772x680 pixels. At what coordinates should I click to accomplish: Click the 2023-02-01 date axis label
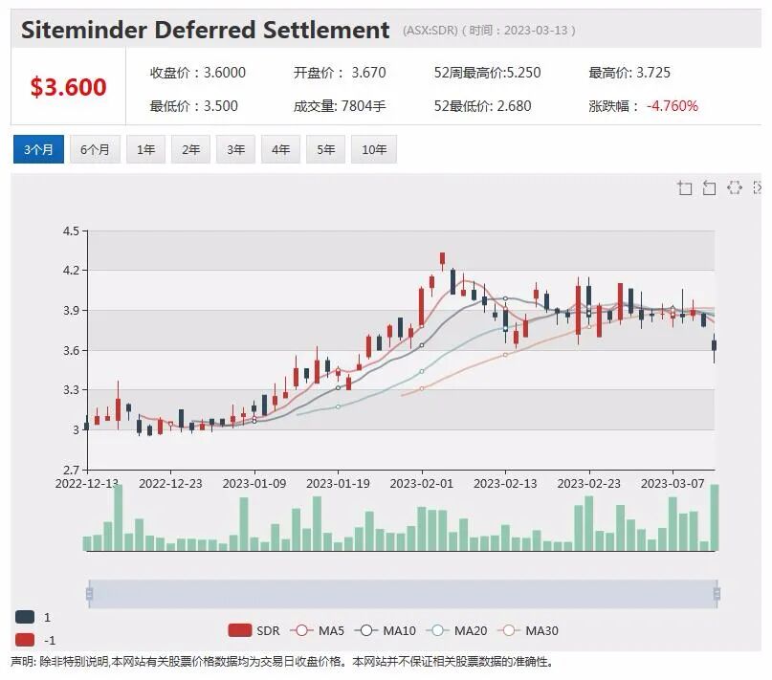coord(422,484)
